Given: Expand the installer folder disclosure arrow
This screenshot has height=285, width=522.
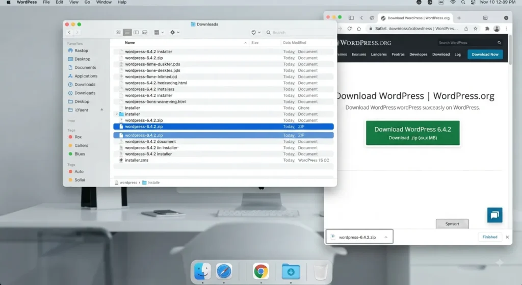Looking at the screenshot, I should click(117, 114).
